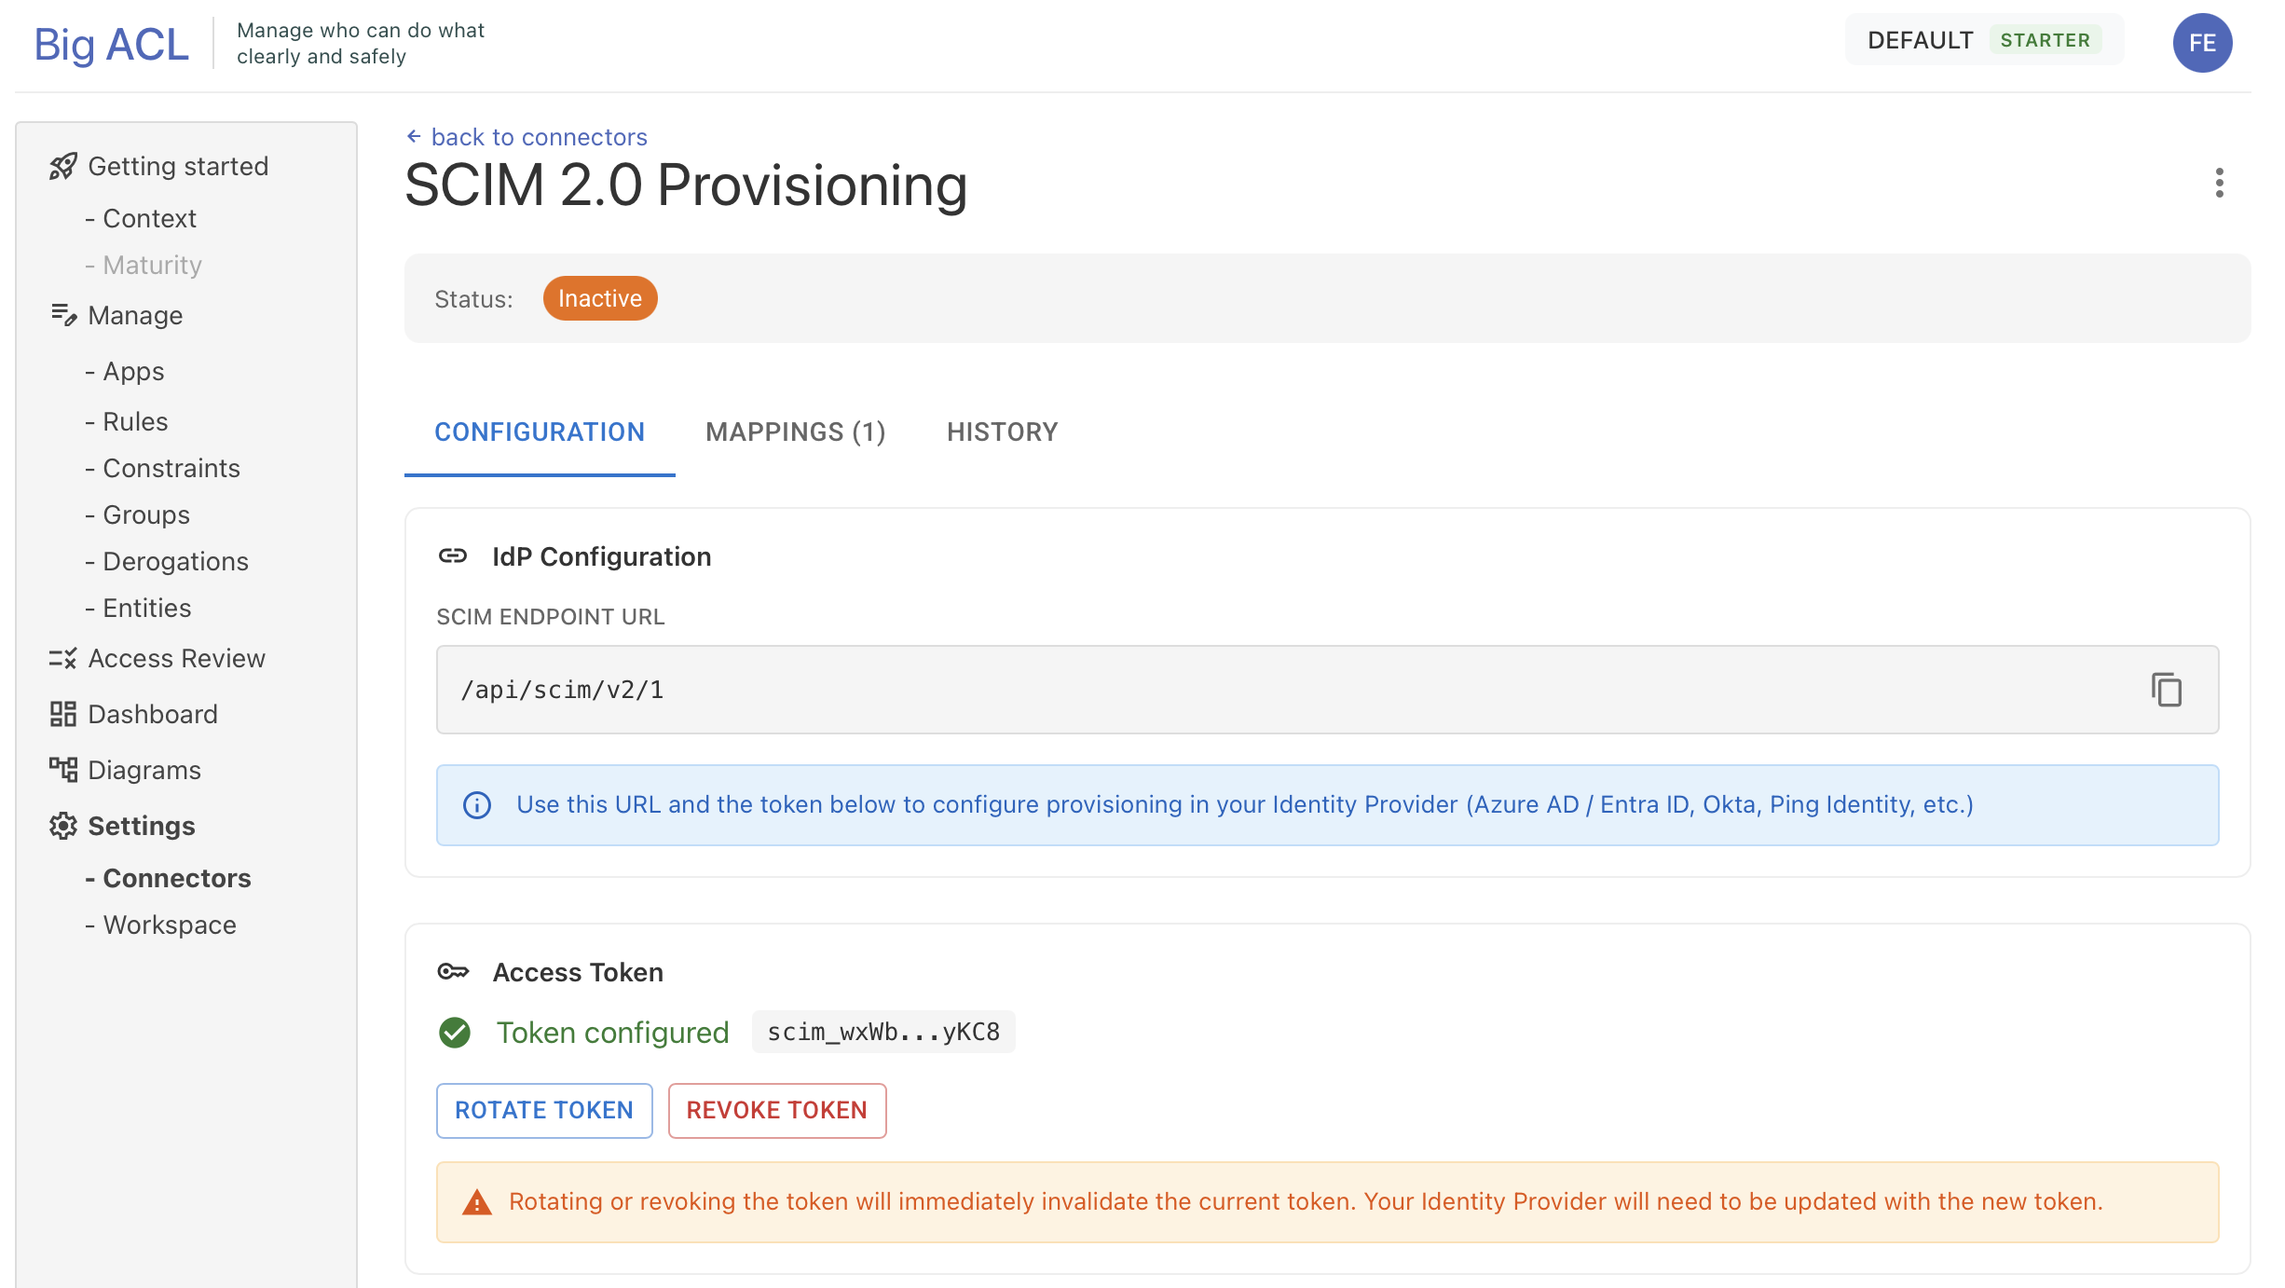Select the Configuration tab
Image resolution: width=2285 pixels, height=1288 pixels.
540,432
